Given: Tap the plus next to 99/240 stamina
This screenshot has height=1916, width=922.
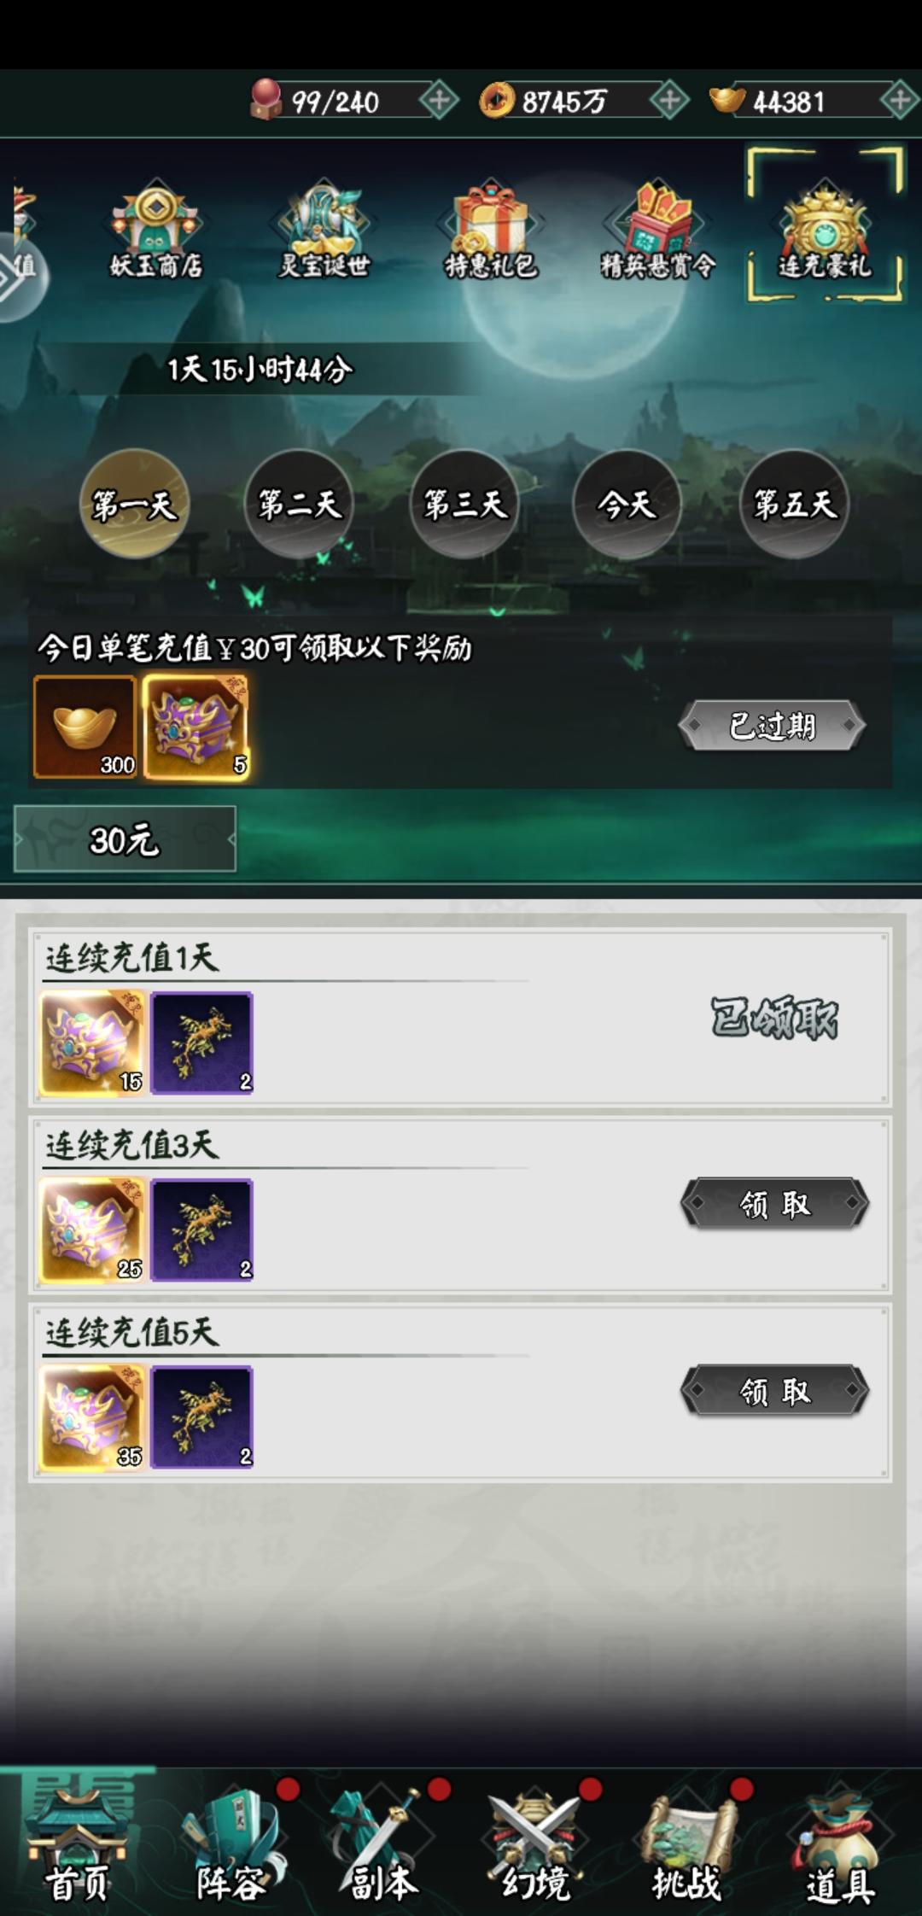Looking at the screenshot, I should [x=439, y=101].
